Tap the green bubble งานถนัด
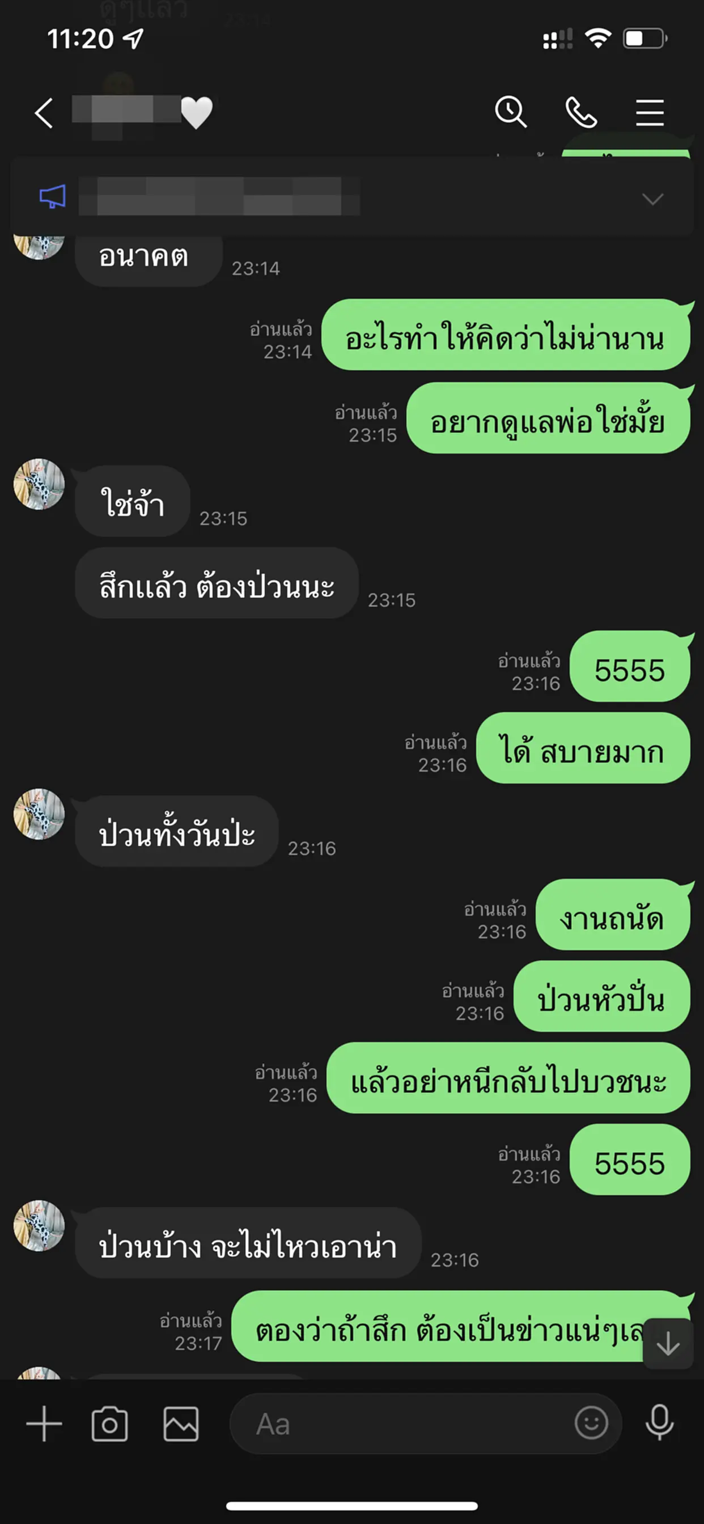 613,915
